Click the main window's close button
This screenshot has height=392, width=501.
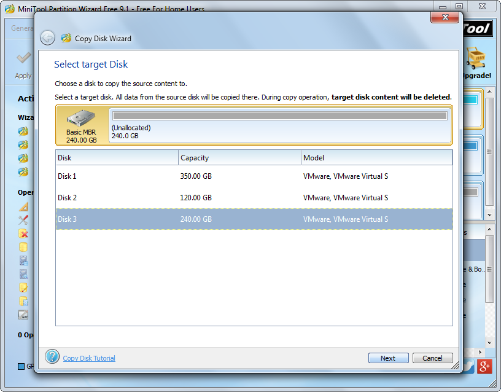pyautogui.click(x=482, y=6)
